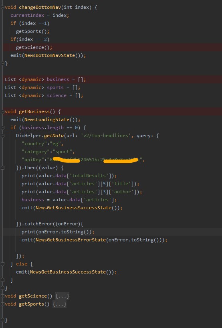Click the {...} placeholder after getSports()
Viewport: 222px width, 328px height.
click(59, 304)
